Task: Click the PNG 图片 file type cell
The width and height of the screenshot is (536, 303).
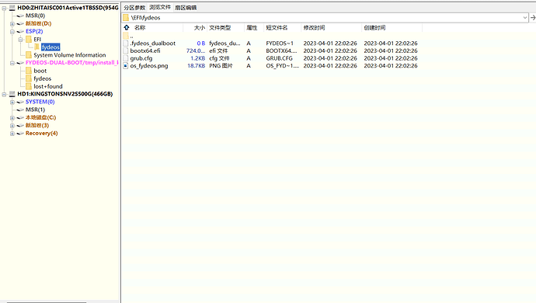Action: click(221, 66)
